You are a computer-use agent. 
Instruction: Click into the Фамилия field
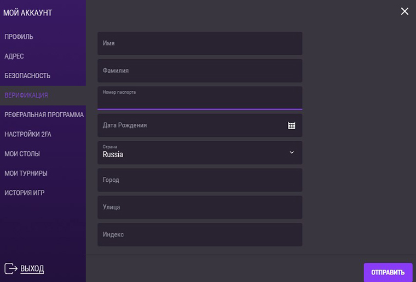pos(200,71)
